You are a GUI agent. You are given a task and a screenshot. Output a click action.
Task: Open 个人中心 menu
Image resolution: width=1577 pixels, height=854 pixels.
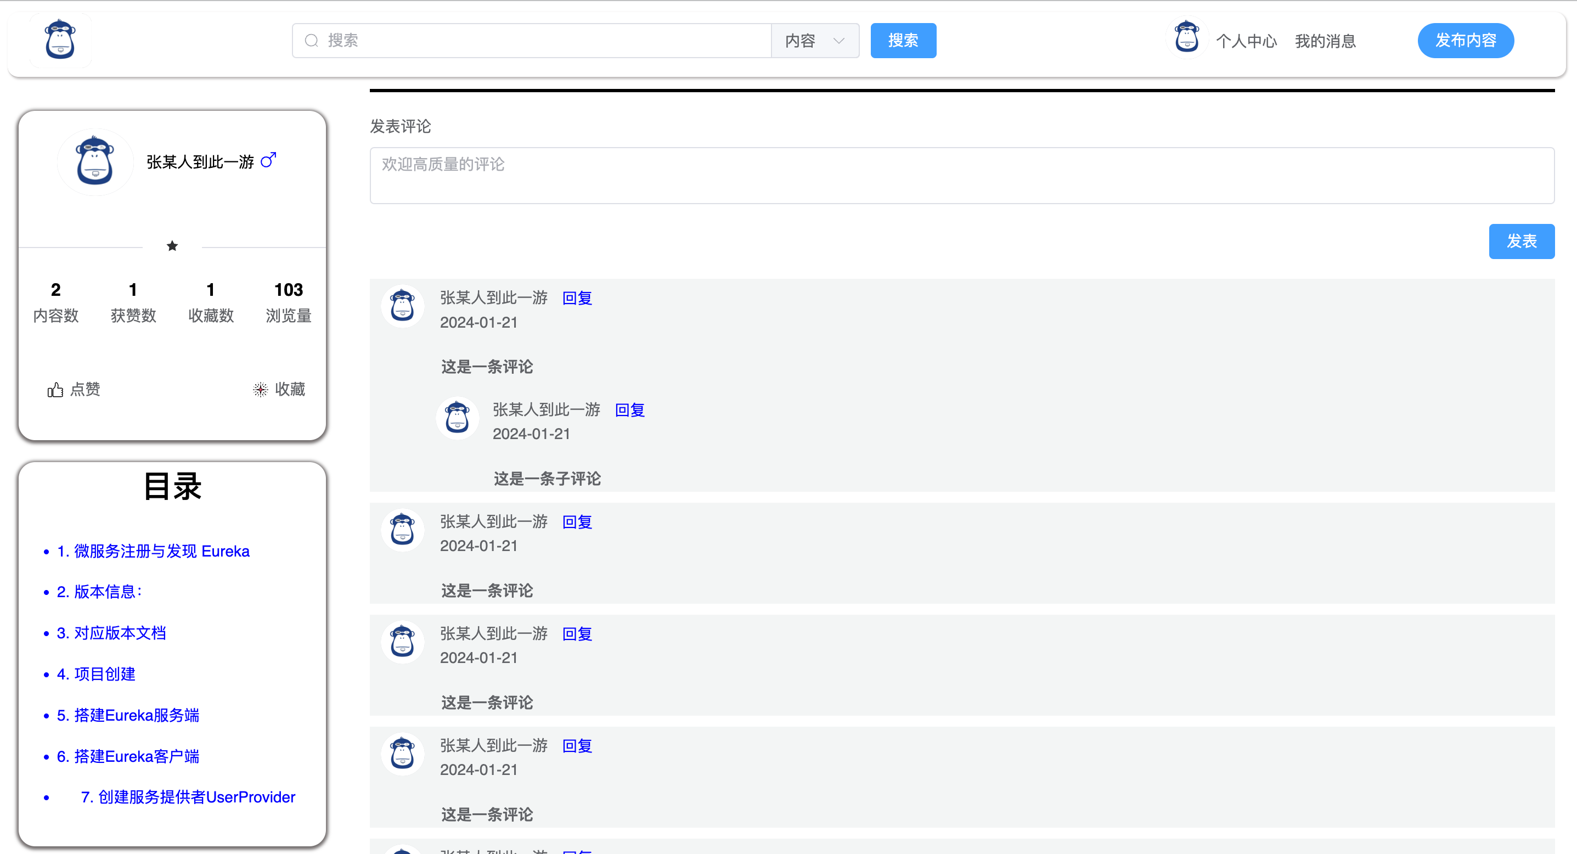click(1246, 41)
